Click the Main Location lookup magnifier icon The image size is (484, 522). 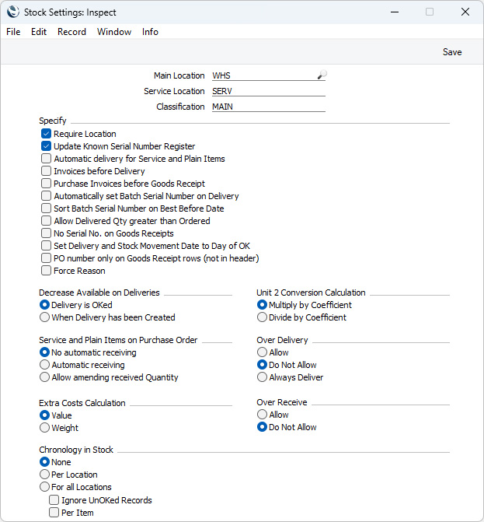click(x=322, y=75)
